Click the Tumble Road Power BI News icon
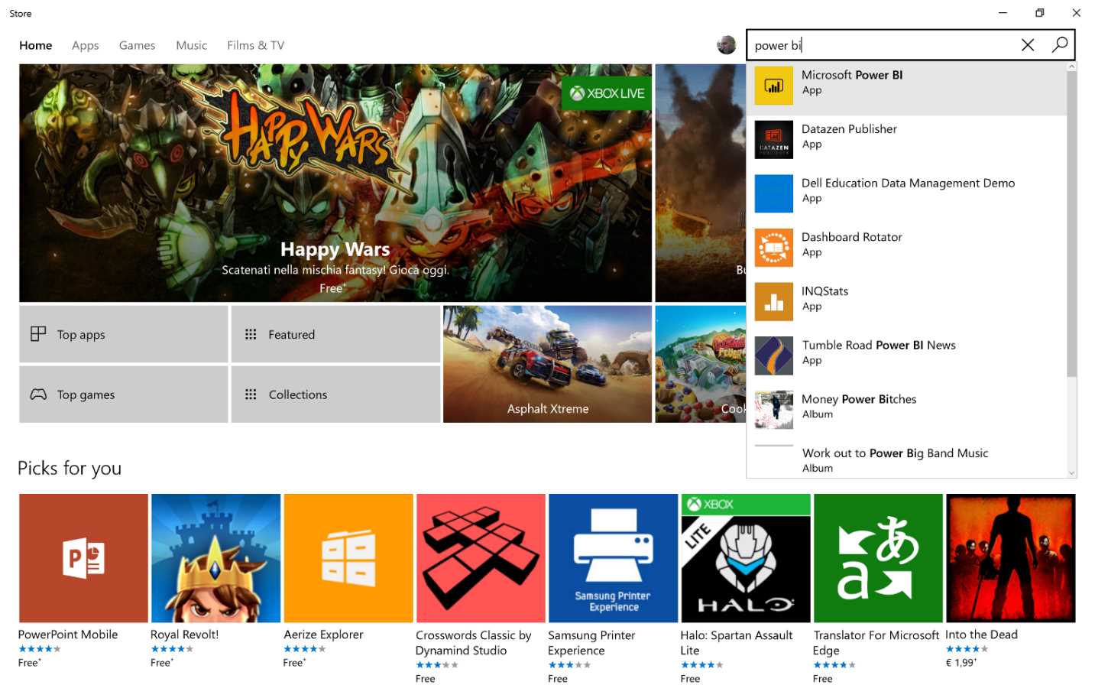Viewport: 1095px width, 698px height. click(773, 355)
